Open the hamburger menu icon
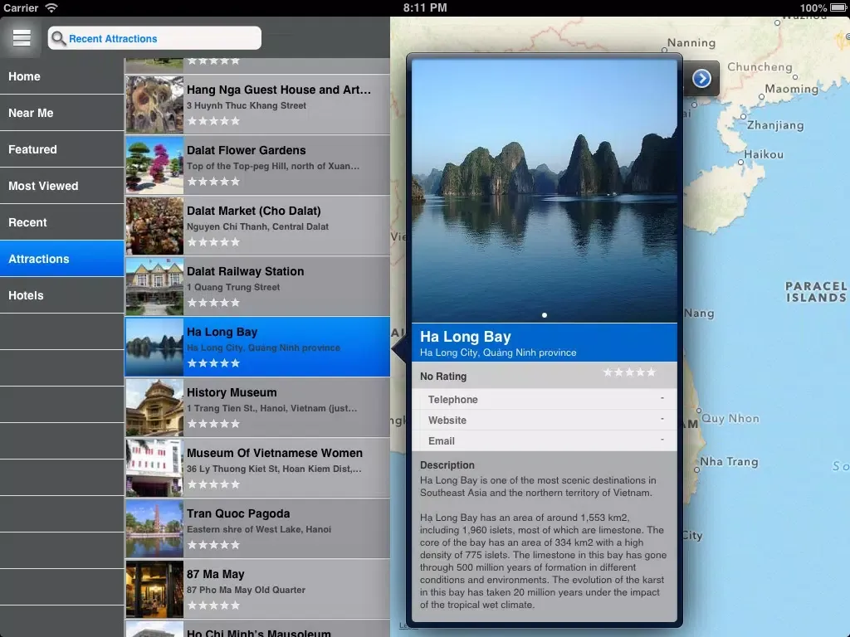The image size is (850, 637). point(22,38)
